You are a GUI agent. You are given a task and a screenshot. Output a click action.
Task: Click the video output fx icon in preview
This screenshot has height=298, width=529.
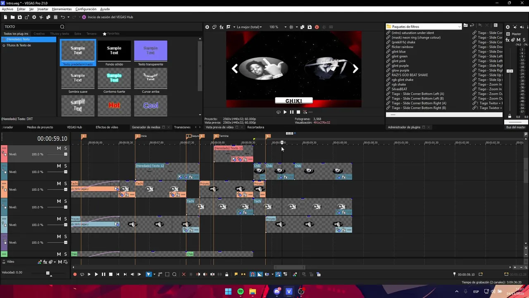222,27
